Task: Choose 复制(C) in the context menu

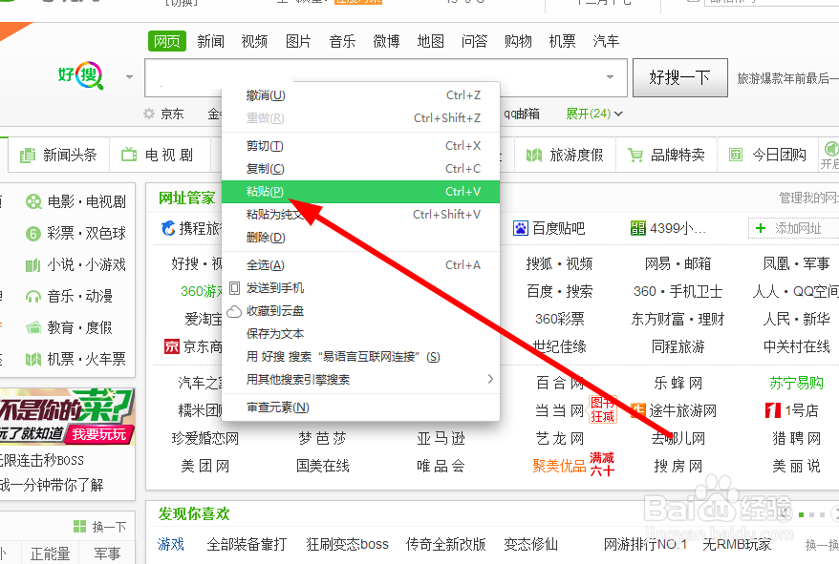Action: (x=360, y=168)
